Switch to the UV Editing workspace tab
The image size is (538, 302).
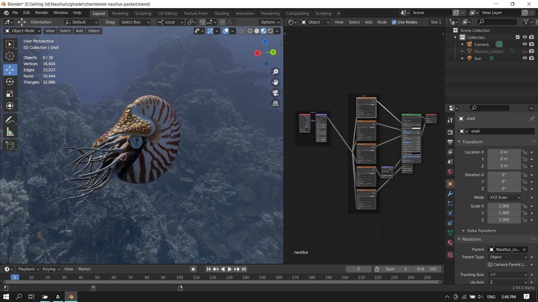coord(167,13)
